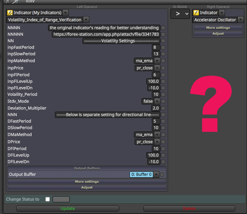This screenshot has height=214, width=247.
Task: Click the NN Volatility Settings text field
Action: pos(121,41)
